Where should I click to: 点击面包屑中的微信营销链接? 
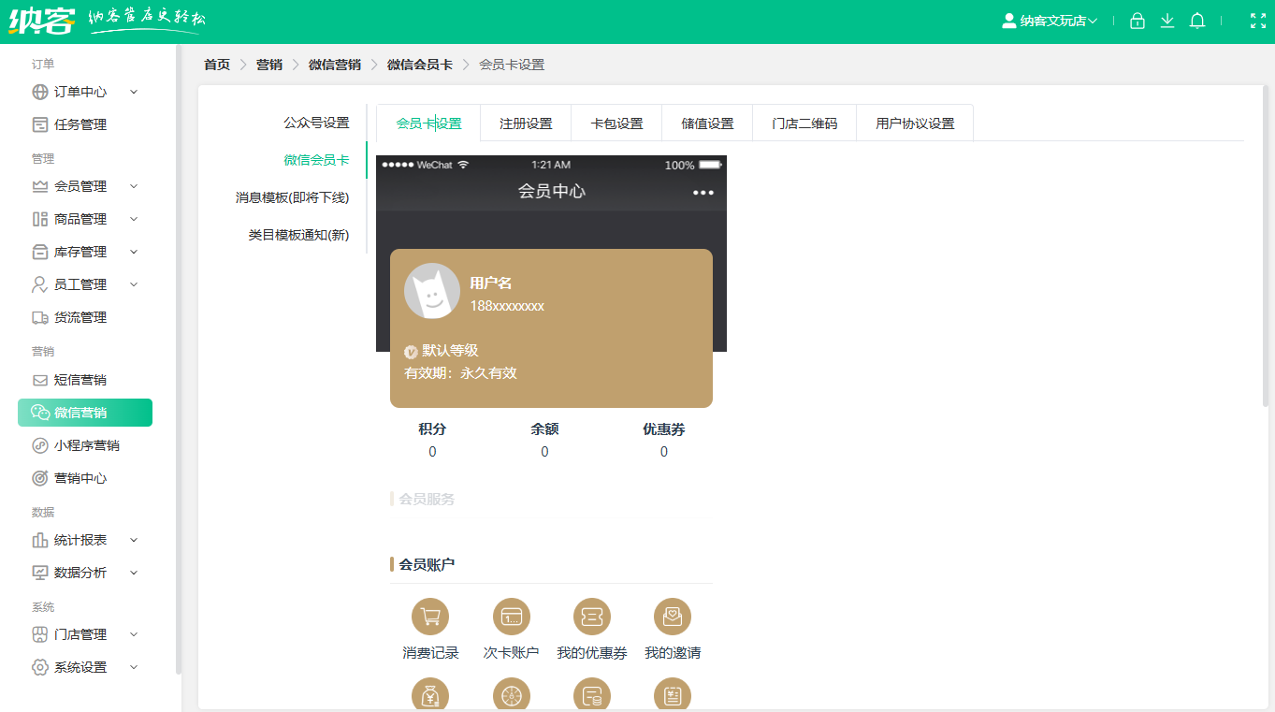[334, 64]
